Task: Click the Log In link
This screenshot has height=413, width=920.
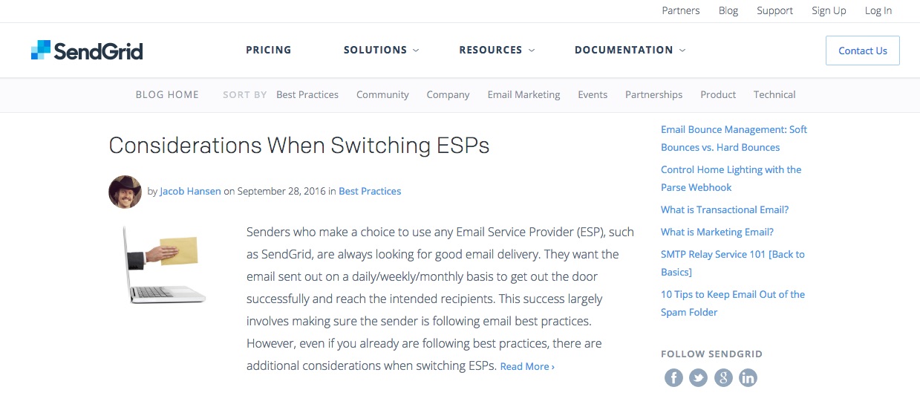Action: [878, 11]
